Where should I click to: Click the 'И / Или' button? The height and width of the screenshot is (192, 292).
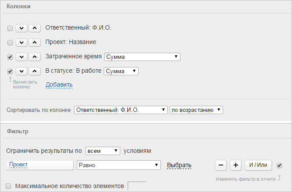point(258,165)
